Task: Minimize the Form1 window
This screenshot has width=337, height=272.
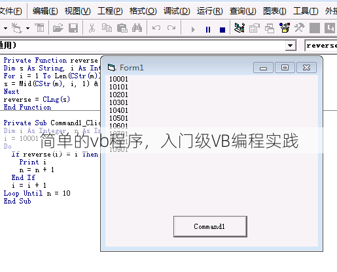Action: pos(263,68)
